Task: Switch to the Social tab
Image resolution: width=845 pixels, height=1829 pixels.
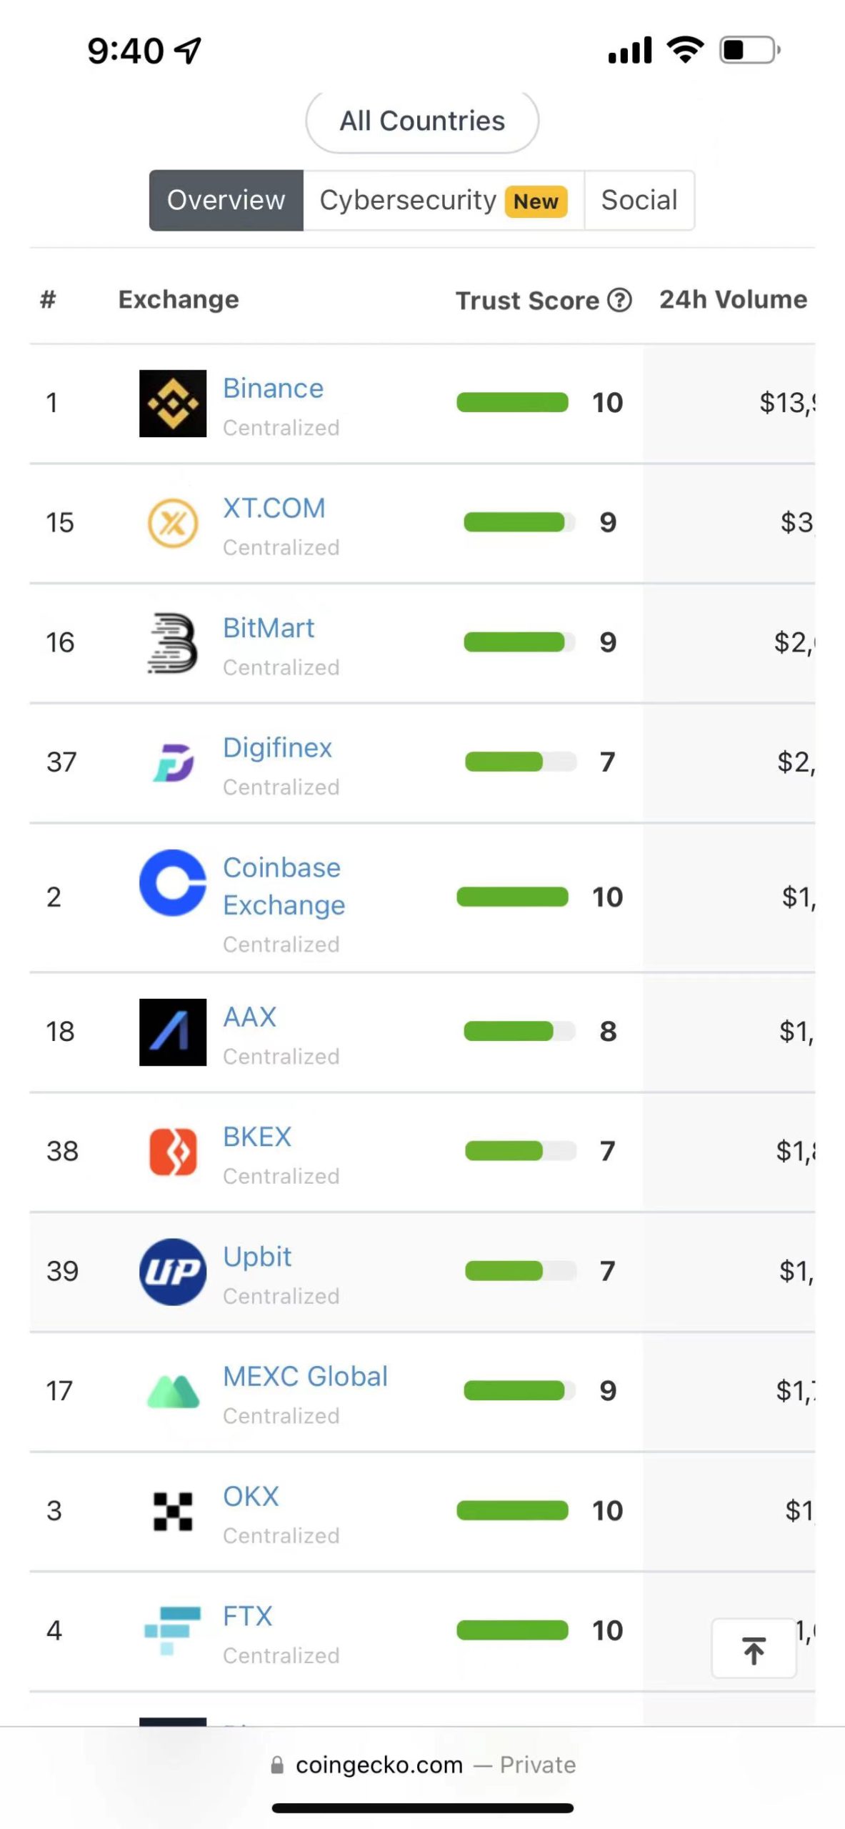Action: coord(639,201)
